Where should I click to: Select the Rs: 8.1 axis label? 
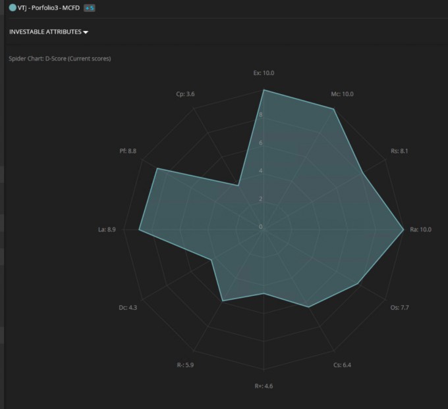point(399,151)
